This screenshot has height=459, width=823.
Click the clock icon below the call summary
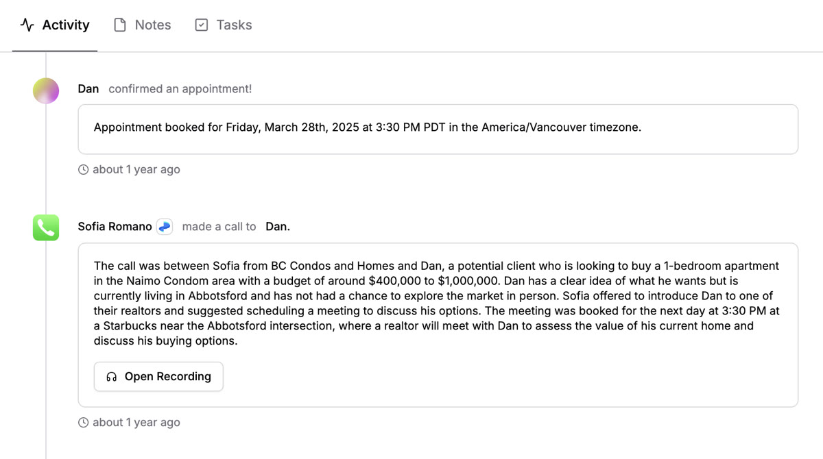(x=83, y=423)
